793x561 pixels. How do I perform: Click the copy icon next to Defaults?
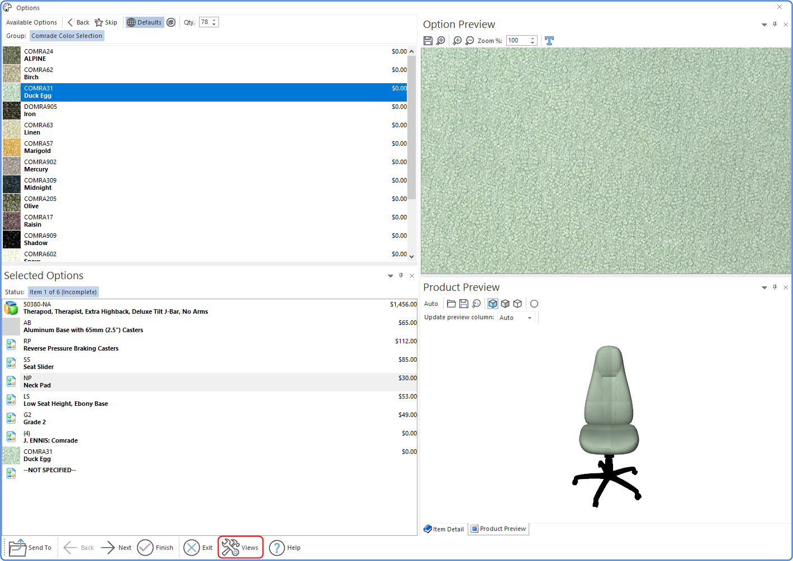coord(171,22)
